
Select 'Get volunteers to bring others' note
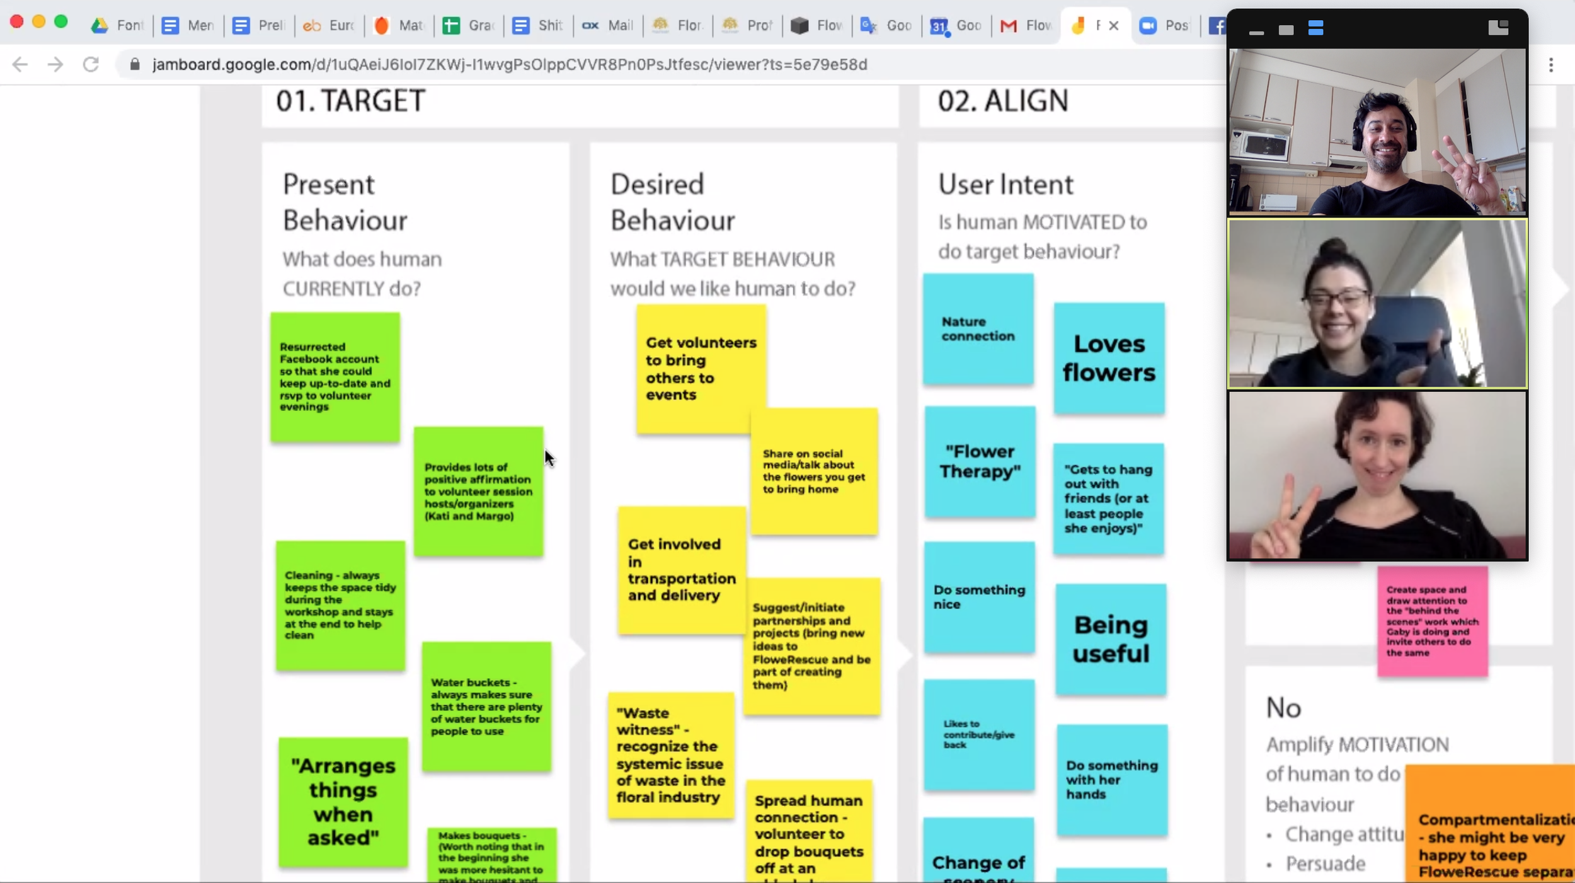point(701,369)
